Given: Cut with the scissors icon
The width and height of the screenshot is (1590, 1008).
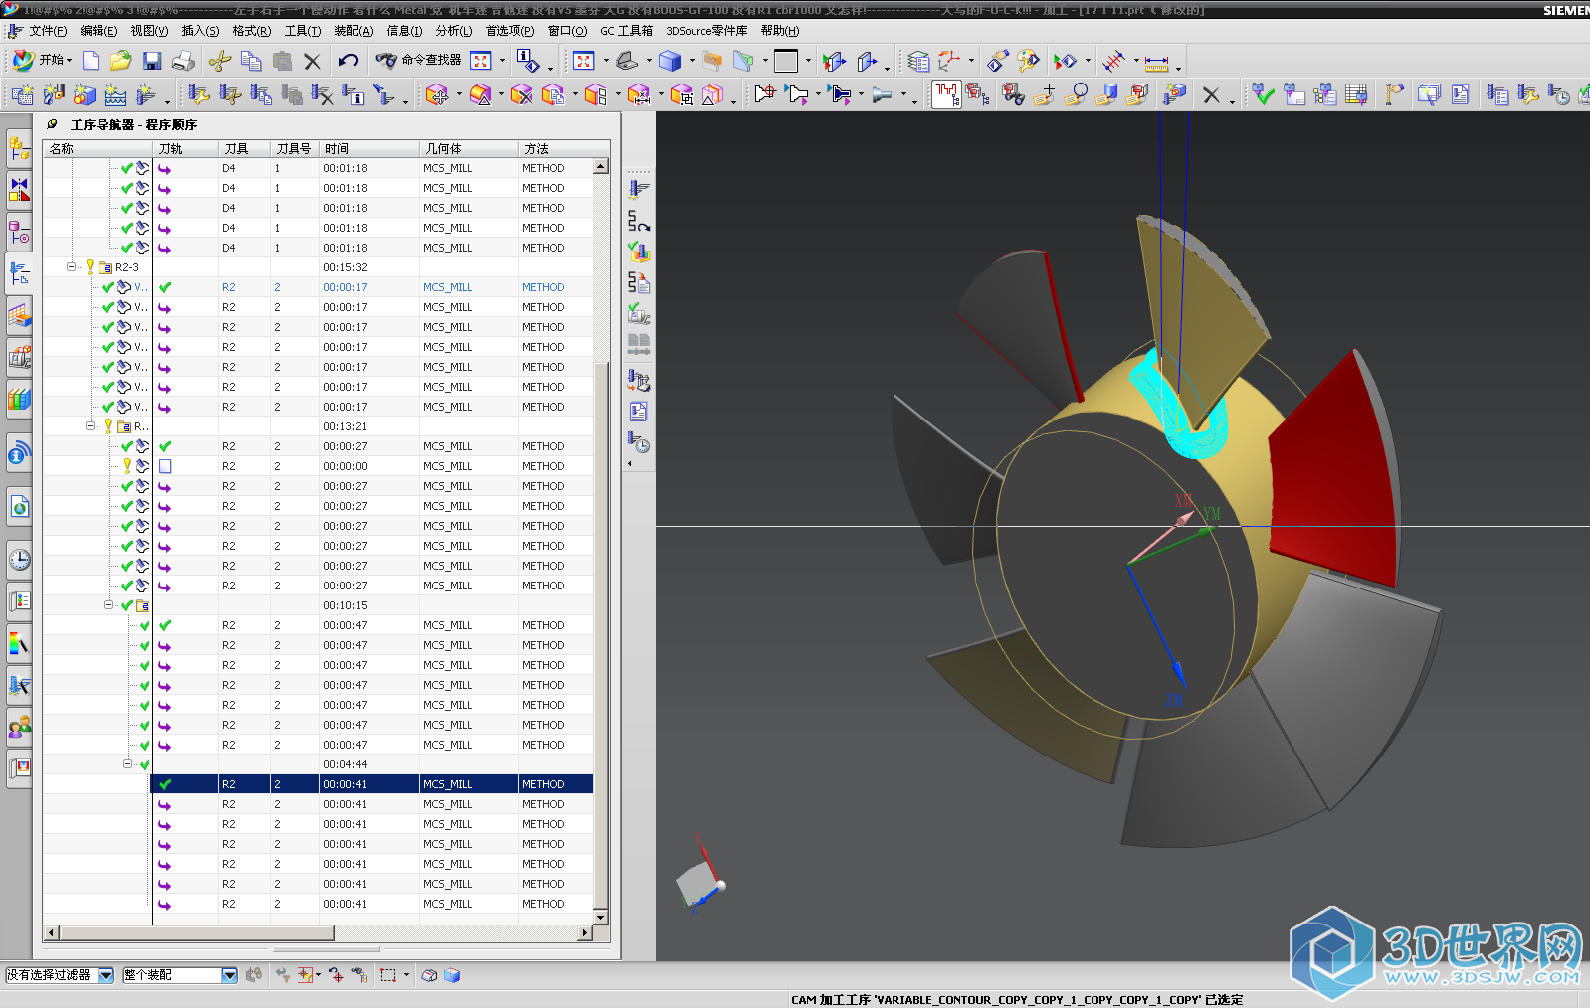Looking at the screenshot, I should [x=220, y=61].
